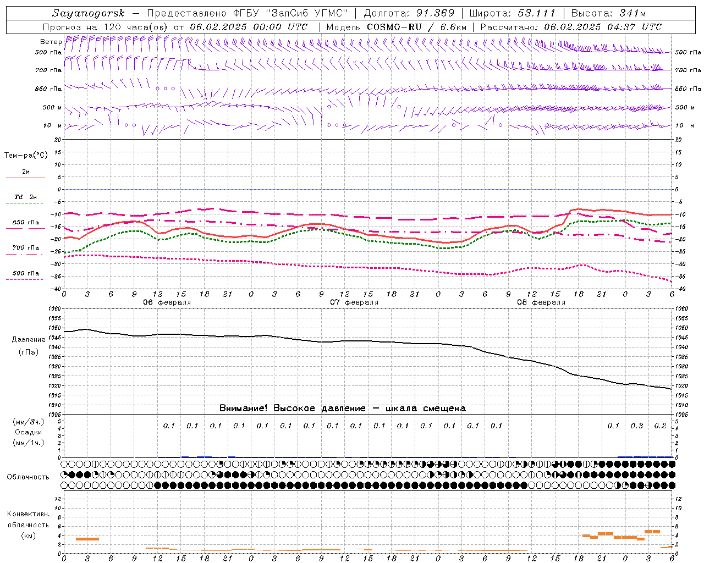The height and width of the screenshot is (563, 704).
Task: Click the 0.2 precipitation value
Action: click(660, 426)
